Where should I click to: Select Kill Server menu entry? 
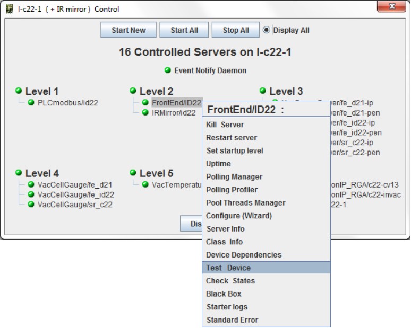[225, 125]
